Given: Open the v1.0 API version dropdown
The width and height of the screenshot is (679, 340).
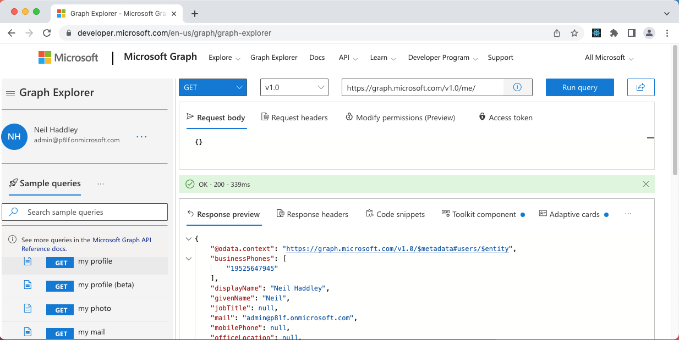Looking at the screenshot, I should (x=294, y=87).
